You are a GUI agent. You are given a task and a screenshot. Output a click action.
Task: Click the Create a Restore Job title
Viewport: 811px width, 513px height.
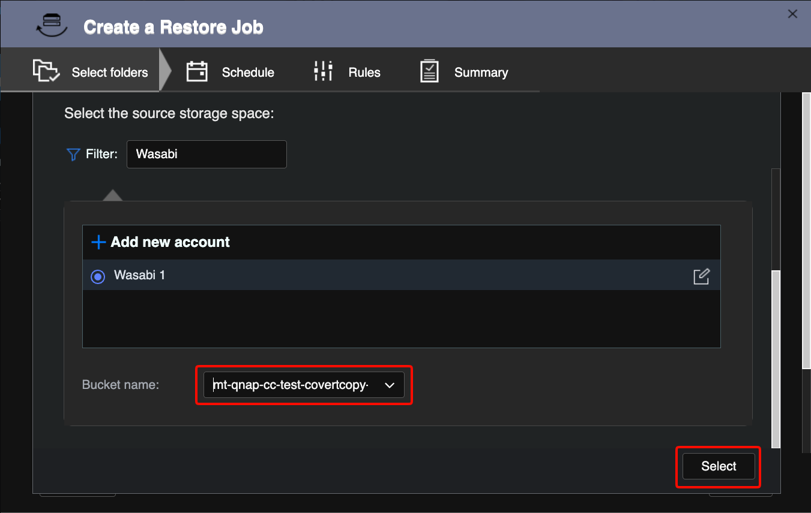pyautogui.click(x=173, y=27)
